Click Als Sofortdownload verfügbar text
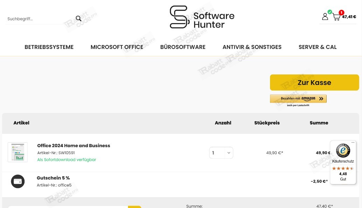Screen dimensions: 362x208 pos(67,160)
